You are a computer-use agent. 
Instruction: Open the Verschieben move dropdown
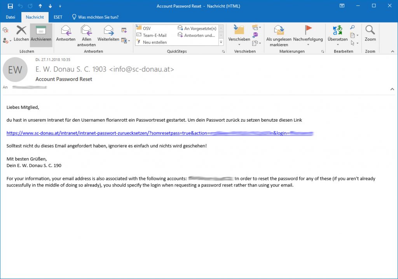click(239, 35)
